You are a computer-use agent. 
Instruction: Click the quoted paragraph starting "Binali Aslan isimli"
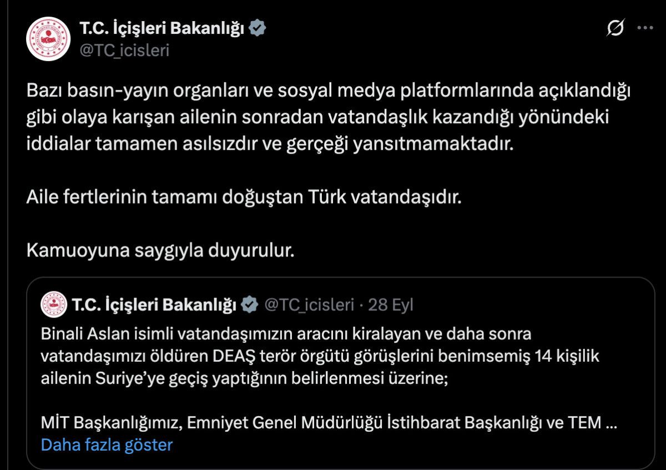pos(320,356)
